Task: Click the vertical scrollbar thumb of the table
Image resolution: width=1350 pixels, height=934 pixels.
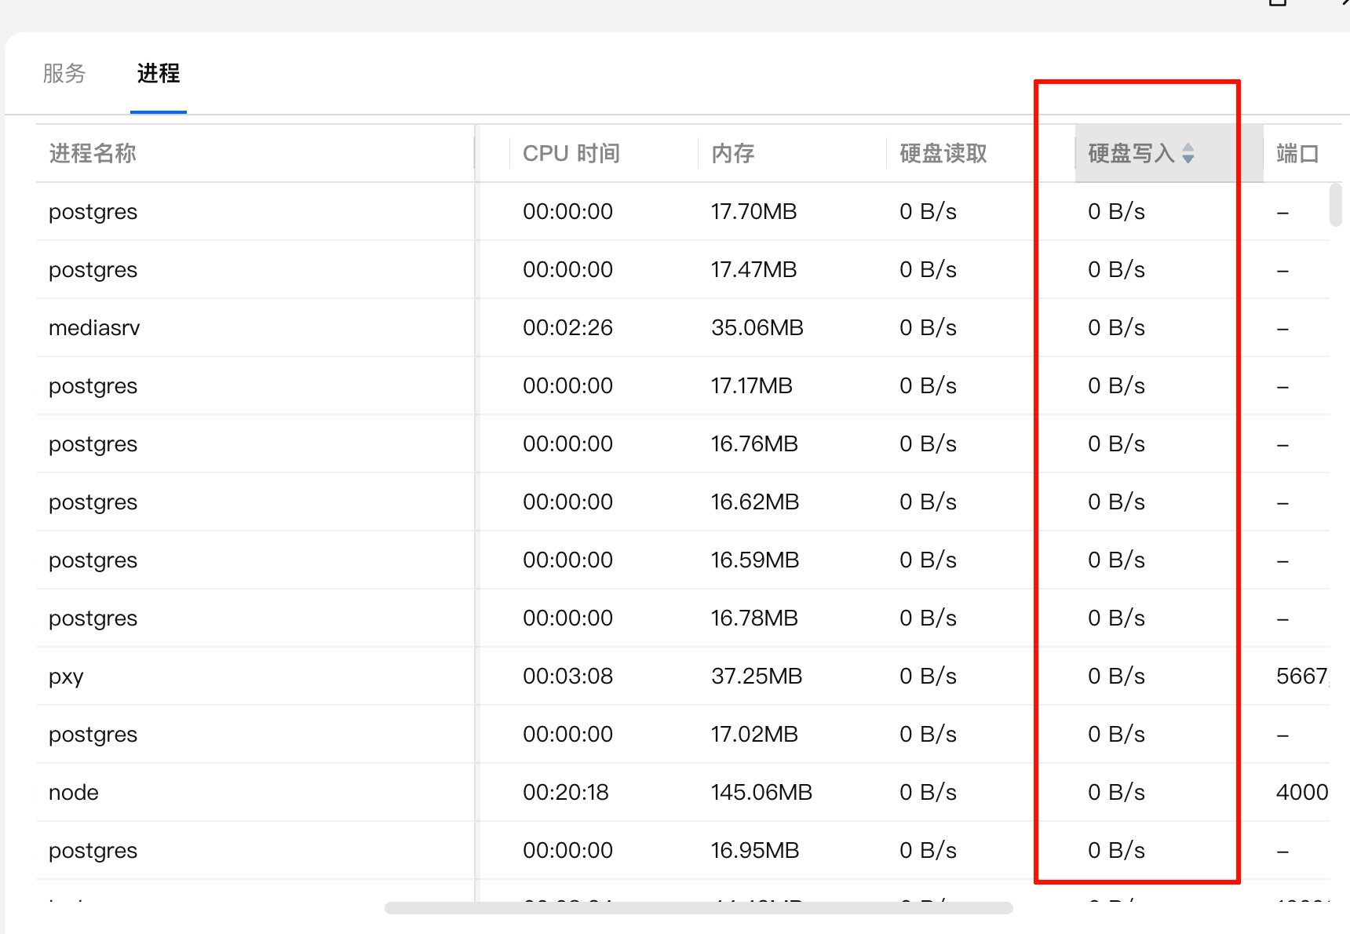Action: [1336, 205]
